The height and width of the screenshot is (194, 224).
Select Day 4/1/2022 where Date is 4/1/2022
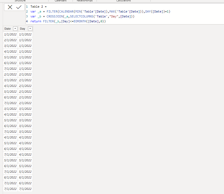pyautogui.click(x=25, y=137)
